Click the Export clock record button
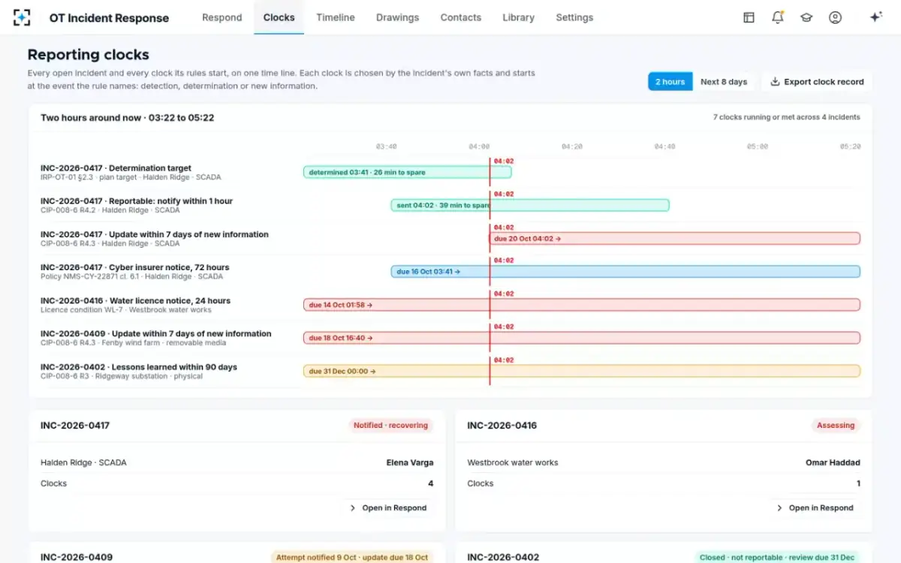Image resolution: width=901 pixels, height=563 pixels. [x=817, y=82]
